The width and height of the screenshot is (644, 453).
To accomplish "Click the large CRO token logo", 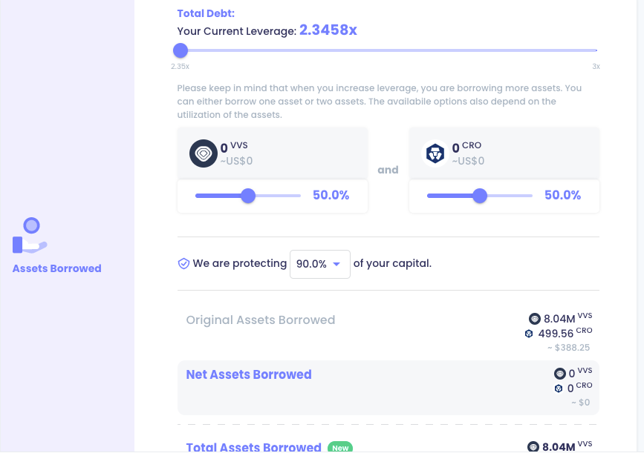I will tap(435, 153).
